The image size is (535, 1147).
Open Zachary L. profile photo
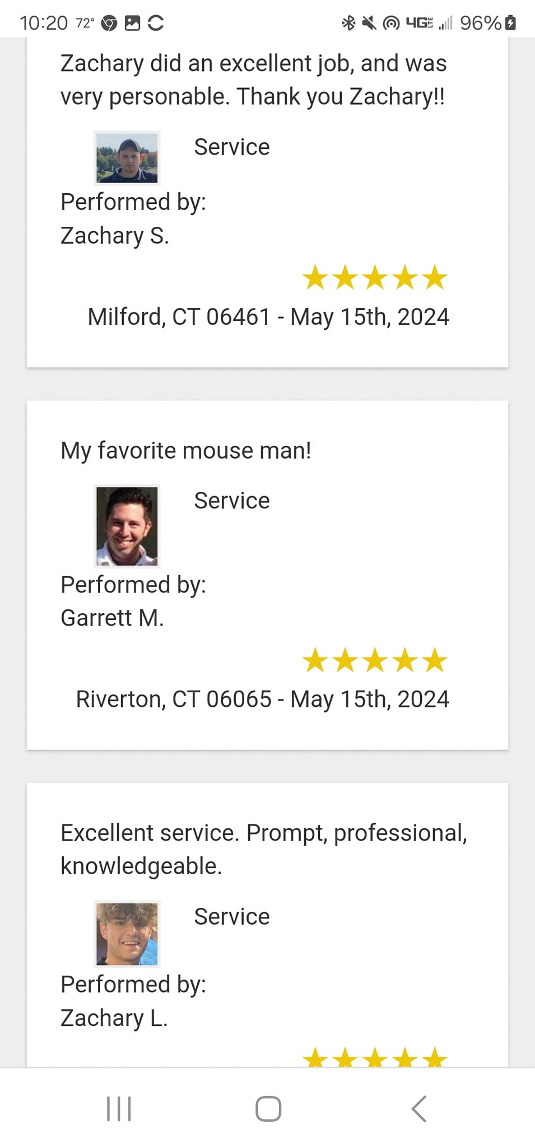[127, 934]
